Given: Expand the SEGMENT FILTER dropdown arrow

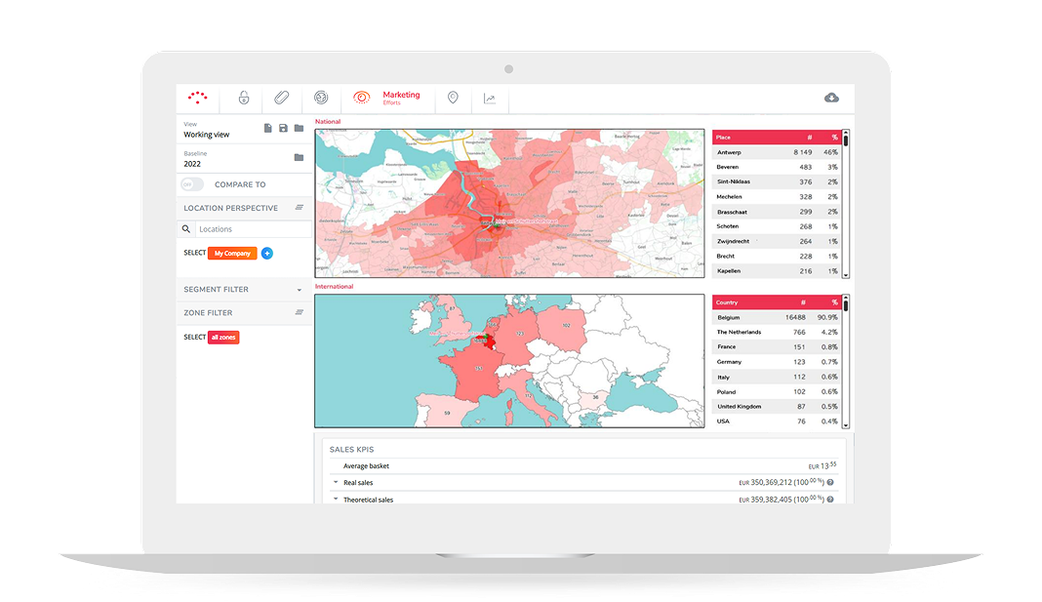Looking at the screenshot, I should [300, 290].
